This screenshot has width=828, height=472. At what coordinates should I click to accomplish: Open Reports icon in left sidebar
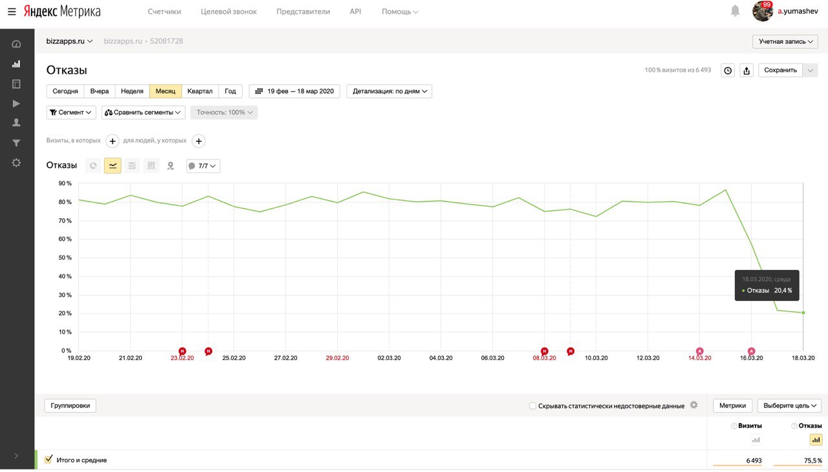[x=16, y=64]
